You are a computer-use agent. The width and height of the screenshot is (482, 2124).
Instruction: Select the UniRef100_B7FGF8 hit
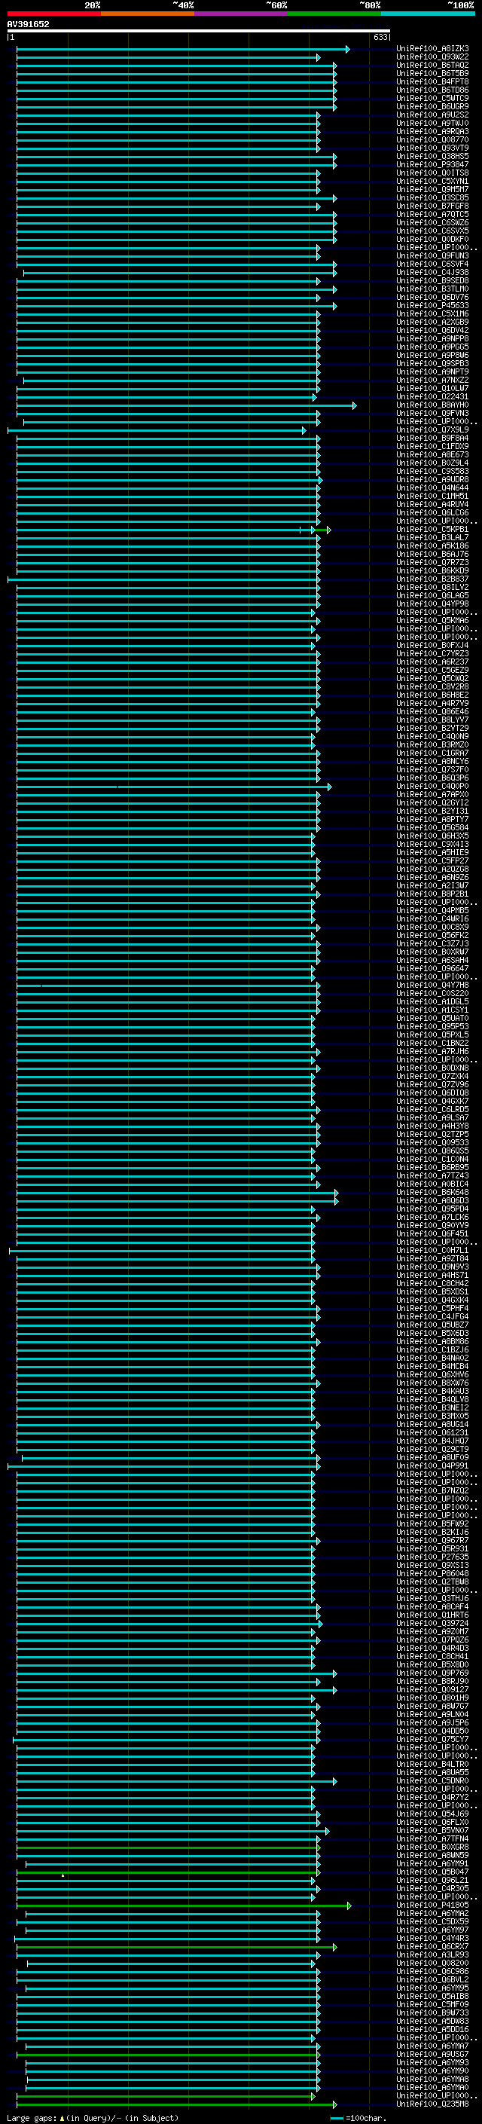point(432,206)
